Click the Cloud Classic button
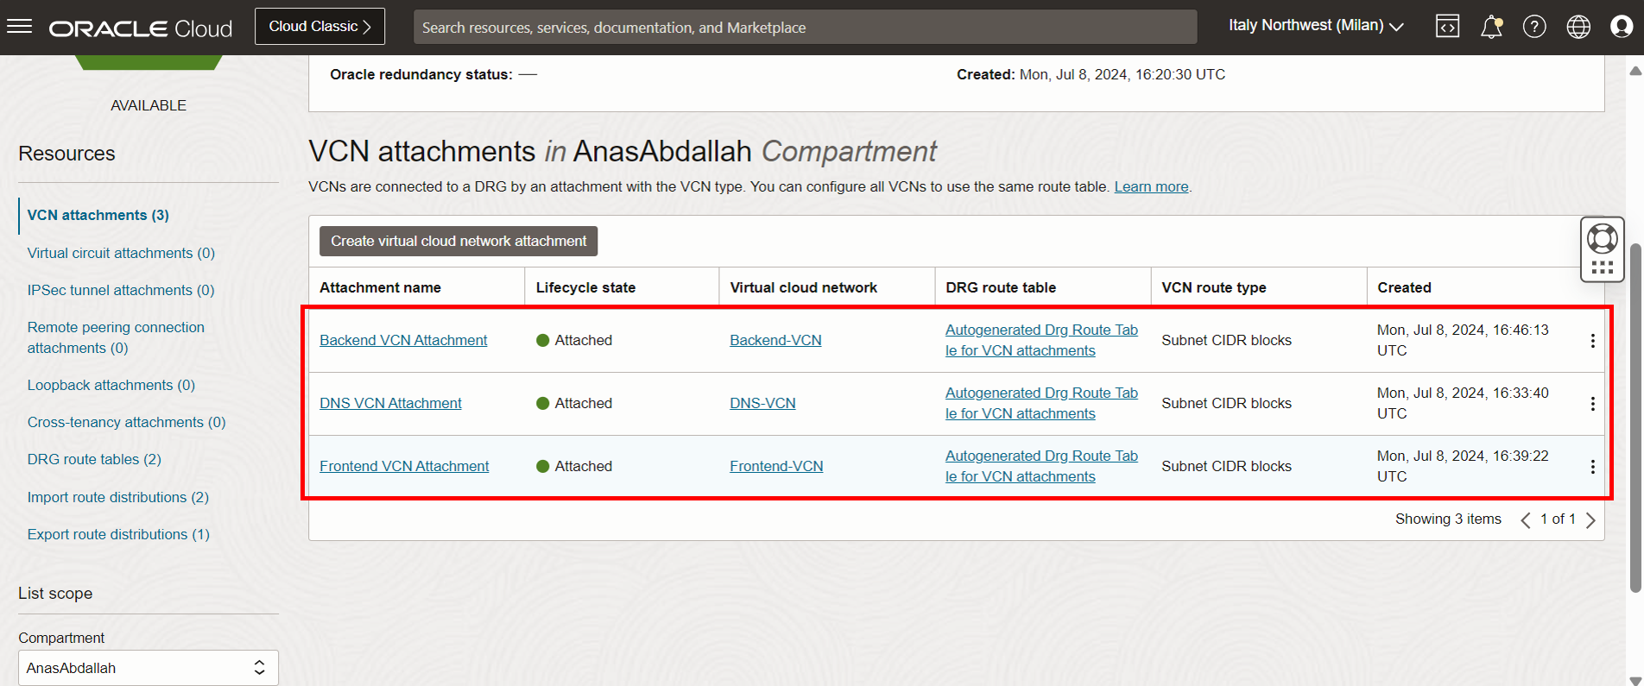The height and width of the screenshot is (686, 1644). 320,27
